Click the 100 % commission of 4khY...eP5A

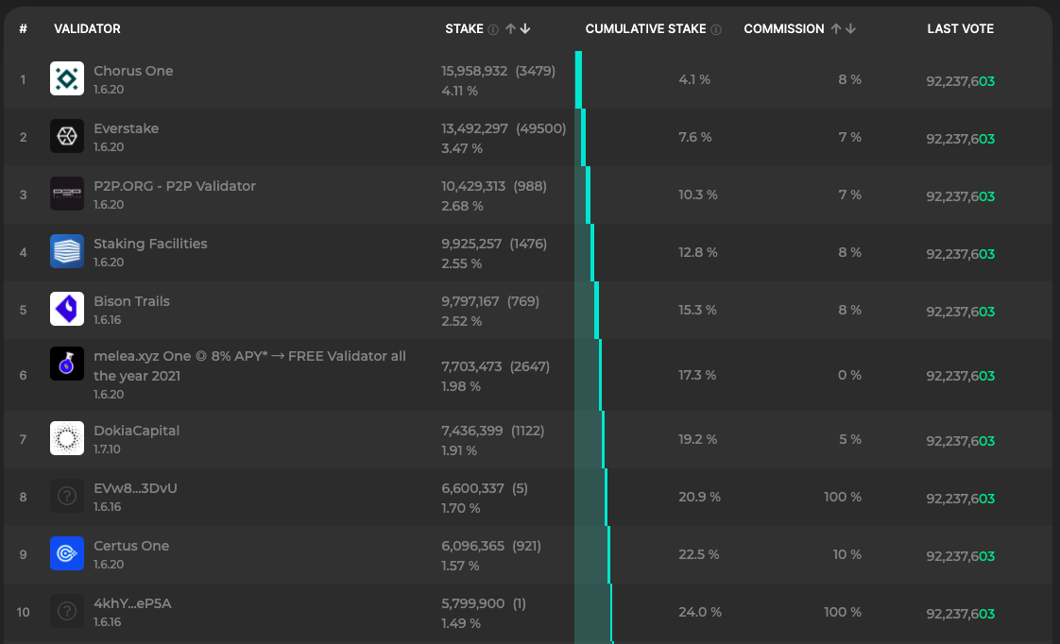(x=843, y=612)
